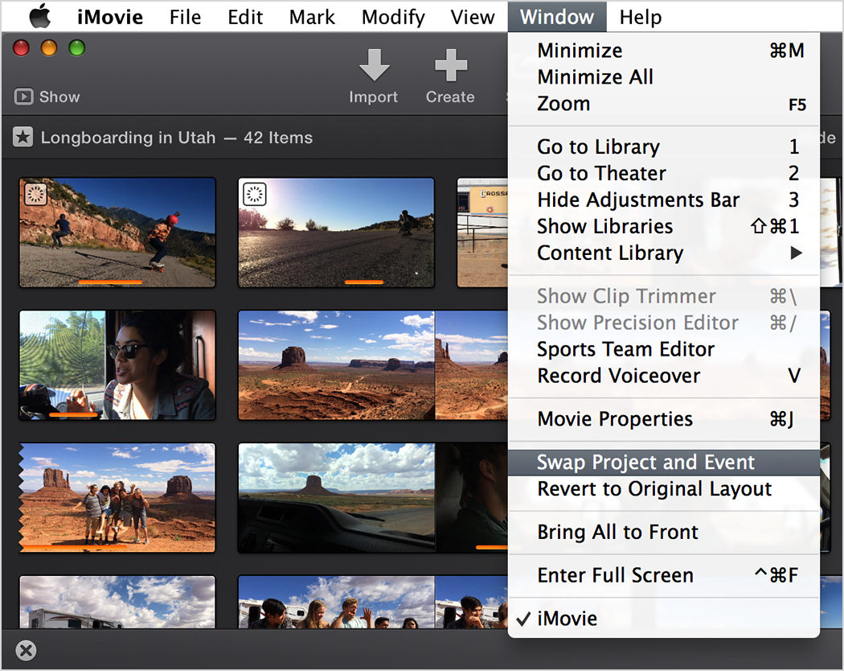Click the Show play icon in the toolbar
The width and height of the screenshot is (844, 671).
click(23, 97)
